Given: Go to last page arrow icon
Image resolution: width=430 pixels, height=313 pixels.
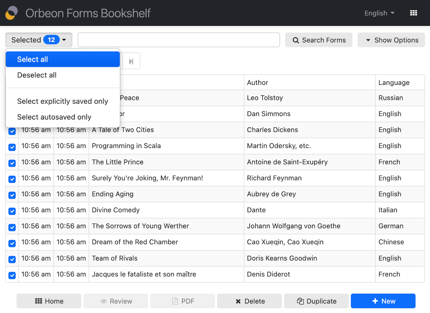Looking at the screenshot, I should point(131,61).
